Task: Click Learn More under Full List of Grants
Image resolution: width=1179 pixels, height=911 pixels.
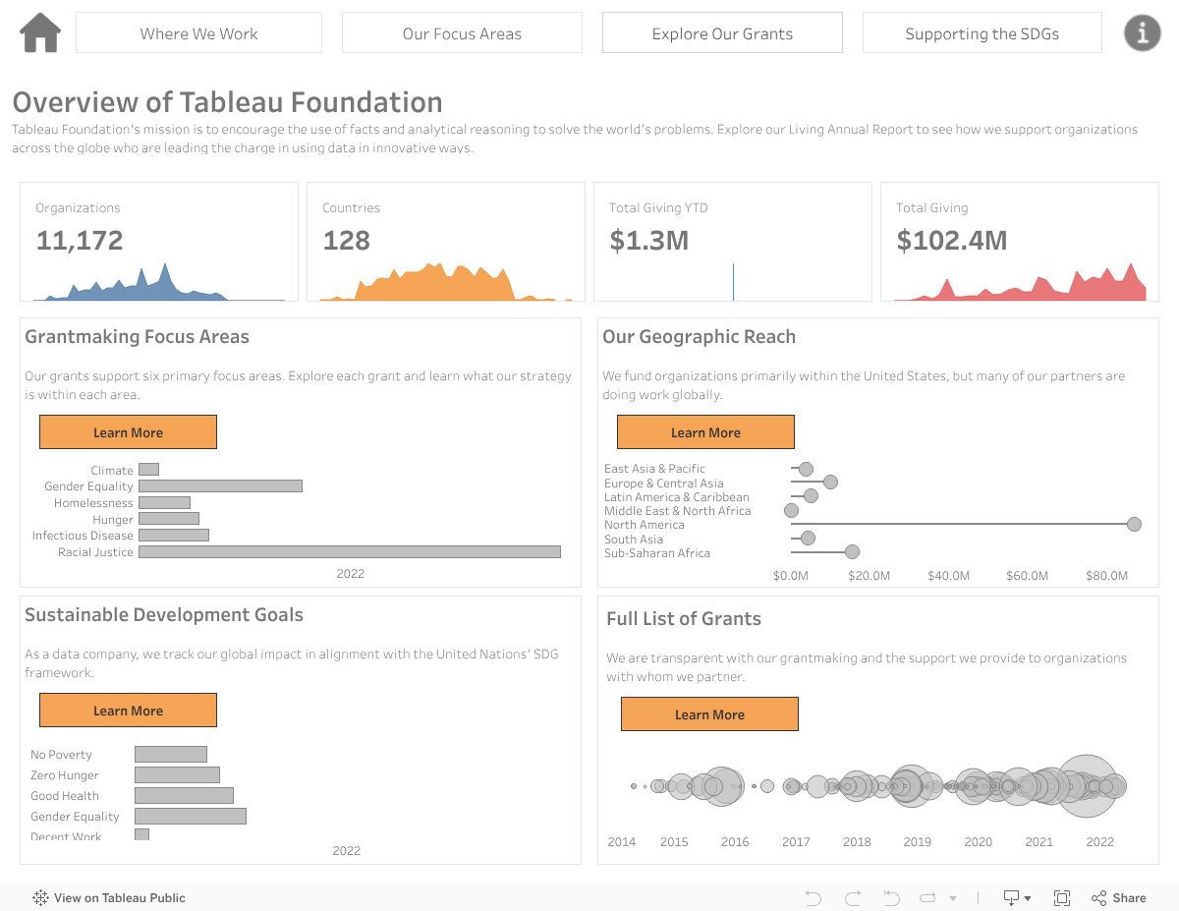Action: [709, 714]
